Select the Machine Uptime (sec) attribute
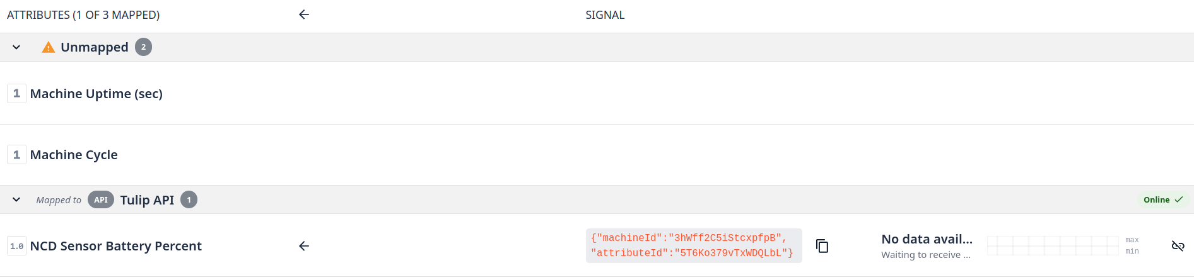The image size is (1194, 280). (97, 94)
